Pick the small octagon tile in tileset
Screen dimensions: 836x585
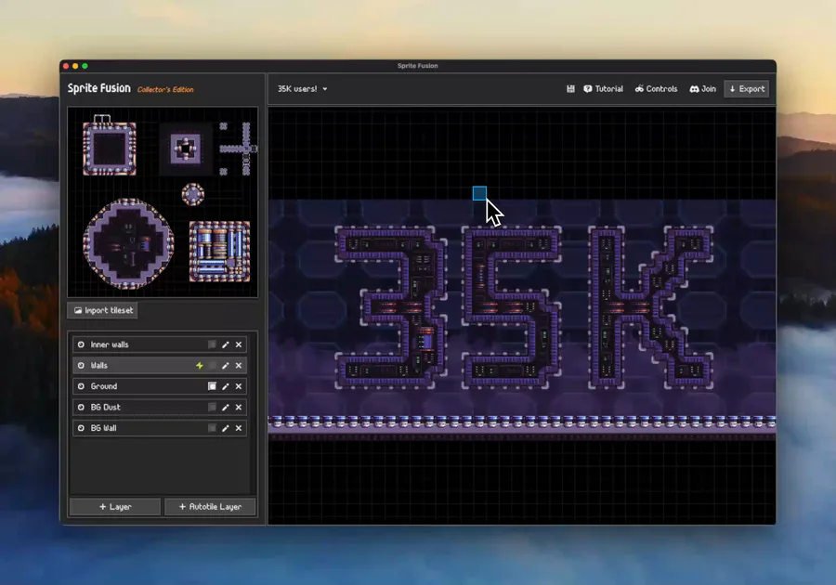click(193, 194)
